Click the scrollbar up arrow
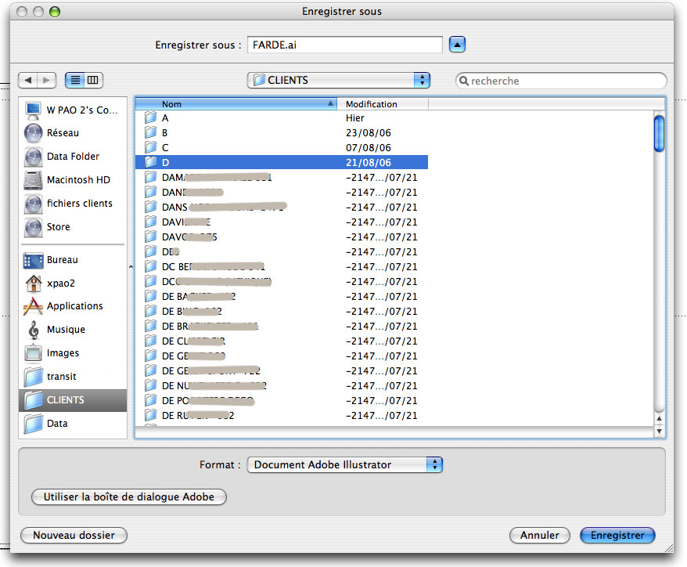Screen dimensions: 687x567 [x=659, y=419]
